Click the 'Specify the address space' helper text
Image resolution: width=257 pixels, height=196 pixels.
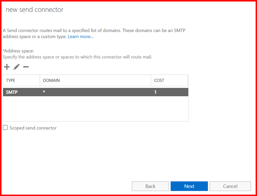[x=77, y=57]
